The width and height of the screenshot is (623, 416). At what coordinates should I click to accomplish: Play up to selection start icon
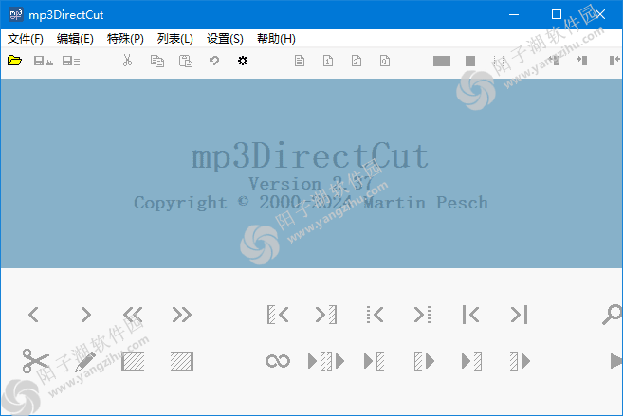click(375, 361)
